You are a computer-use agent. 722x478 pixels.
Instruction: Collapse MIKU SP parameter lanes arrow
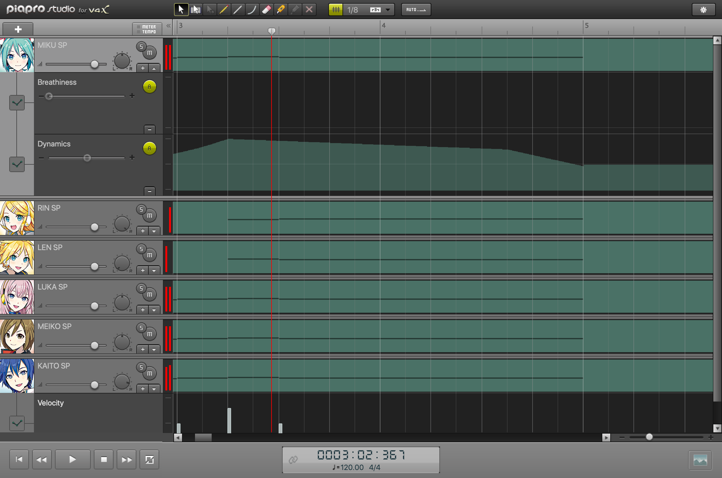[x=154, y=68]
